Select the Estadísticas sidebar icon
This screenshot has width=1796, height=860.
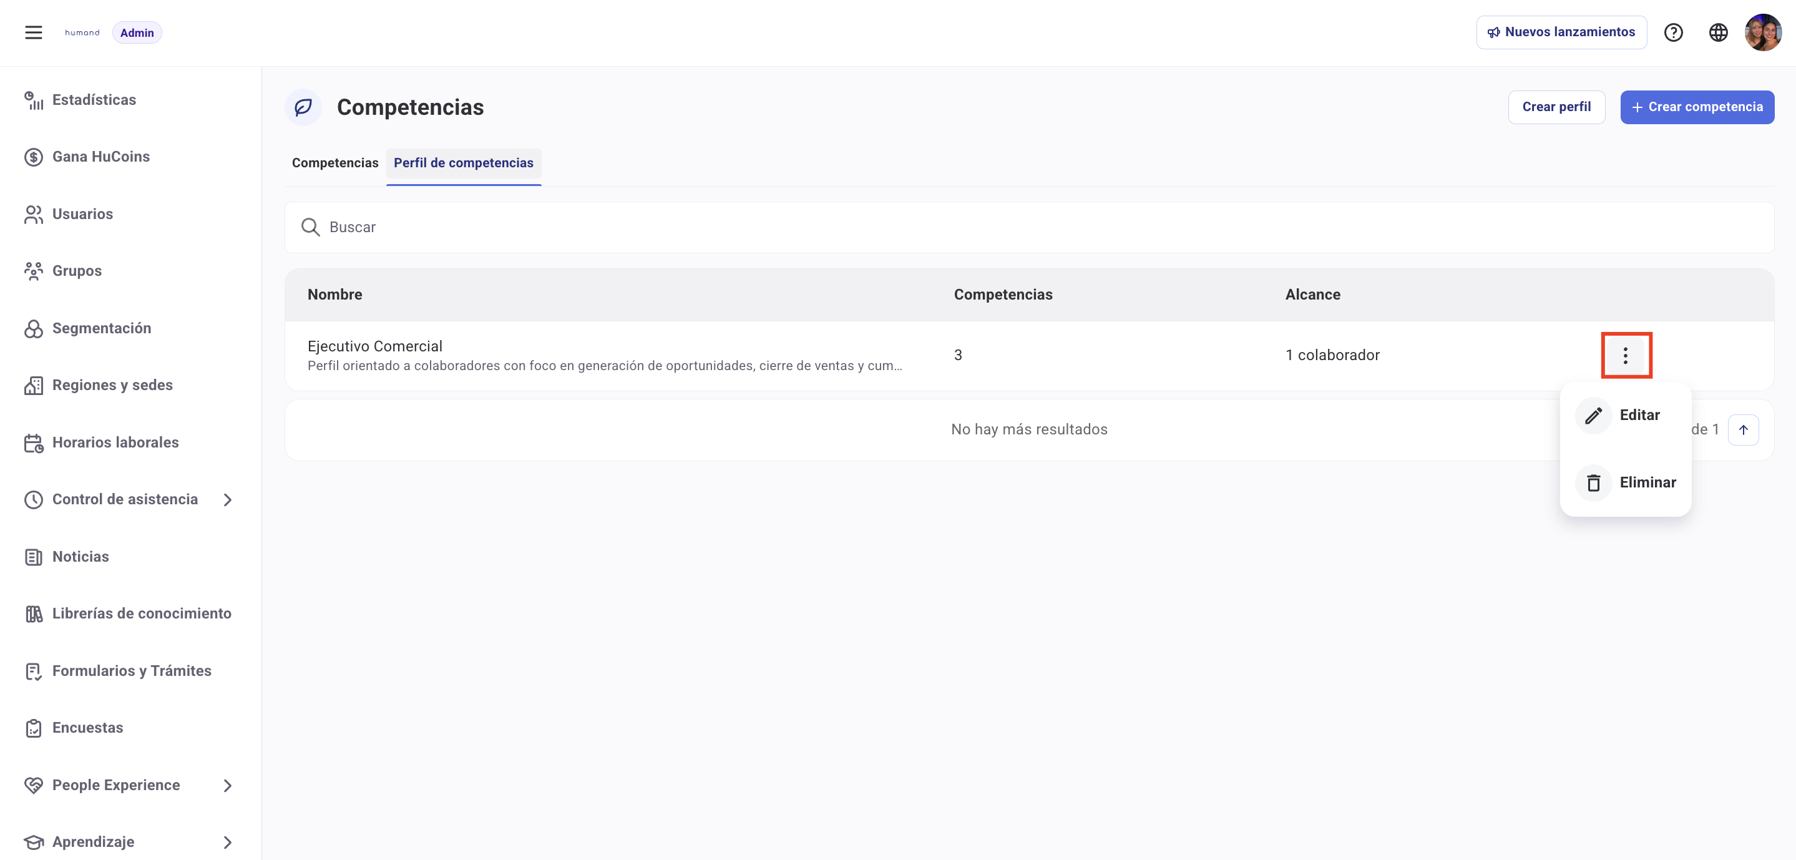coord(34,100)
